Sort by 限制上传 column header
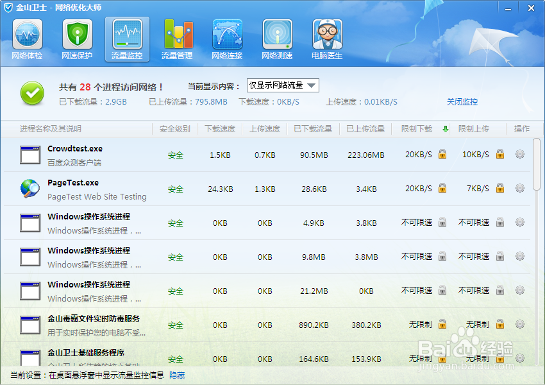545x385 pixels. tap(473, 129)
